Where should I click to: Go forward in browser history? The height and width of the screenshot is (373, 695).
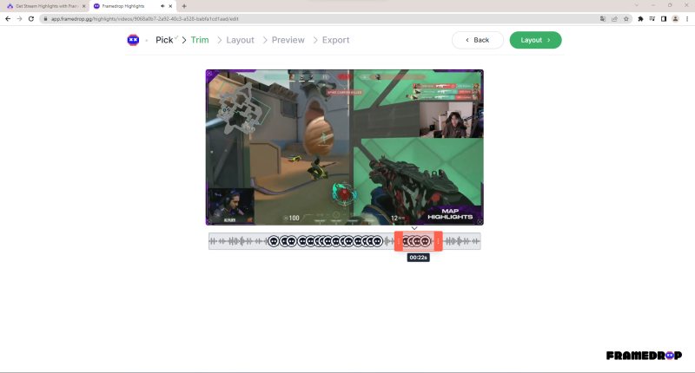[x=19, y=18]
